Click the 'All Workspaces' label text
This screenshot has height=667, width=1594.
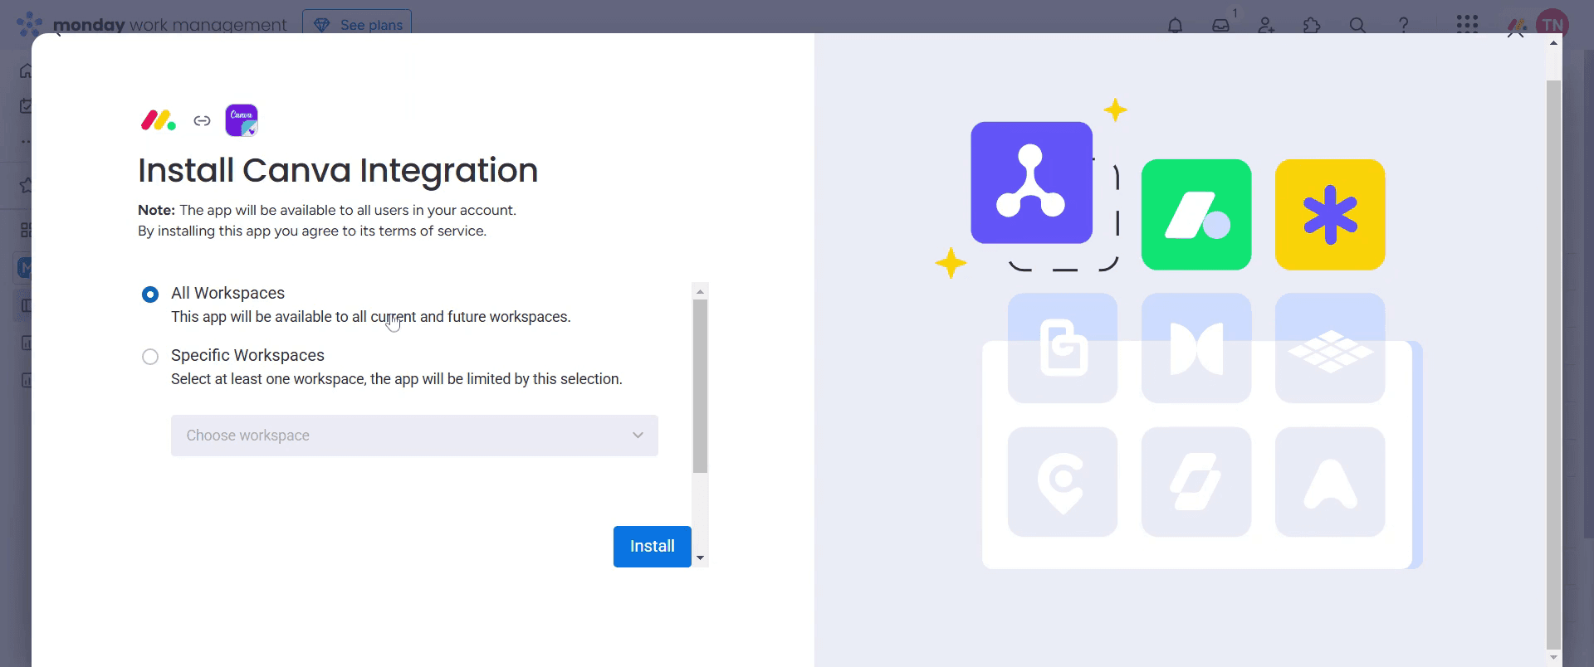pyautogui.click(x=227, y=293)
